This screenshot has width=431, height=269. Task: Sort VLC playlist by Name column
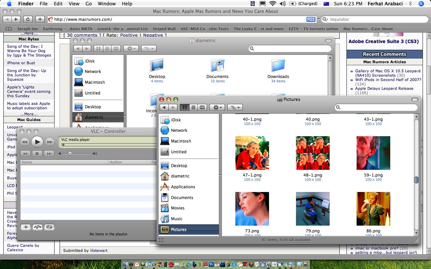64,162
